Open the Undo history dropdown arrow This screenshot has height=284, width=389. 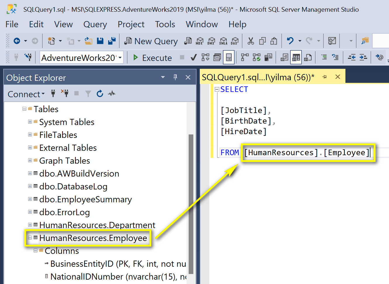(300, 41)
